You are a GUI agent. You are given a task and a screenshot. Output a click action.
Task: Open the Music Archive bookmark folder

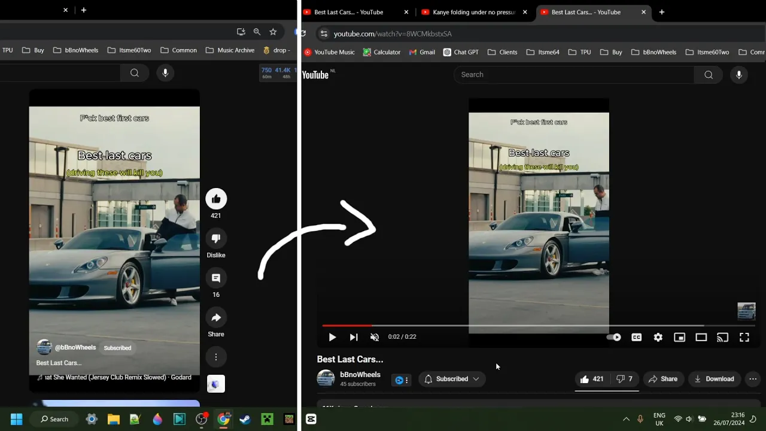tap(230, 50)
